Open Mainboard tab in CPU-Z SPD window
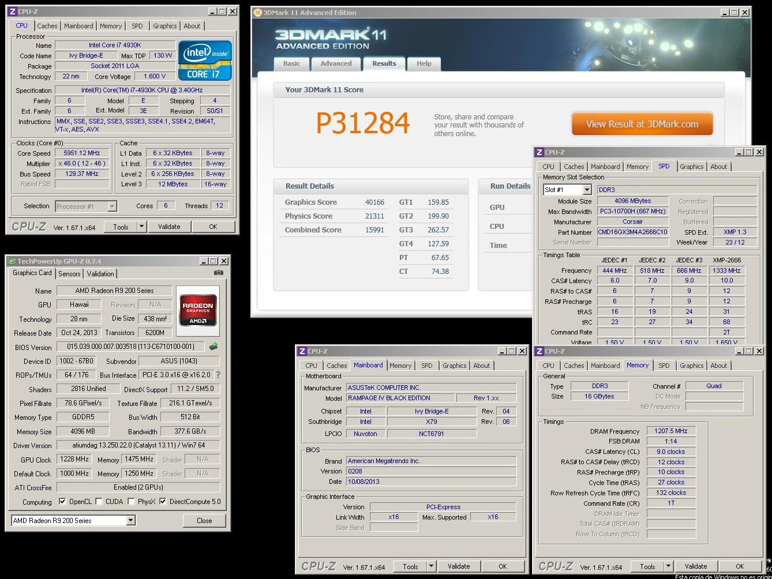Screen dimensions: 772x579 click(x=605, y=167)
